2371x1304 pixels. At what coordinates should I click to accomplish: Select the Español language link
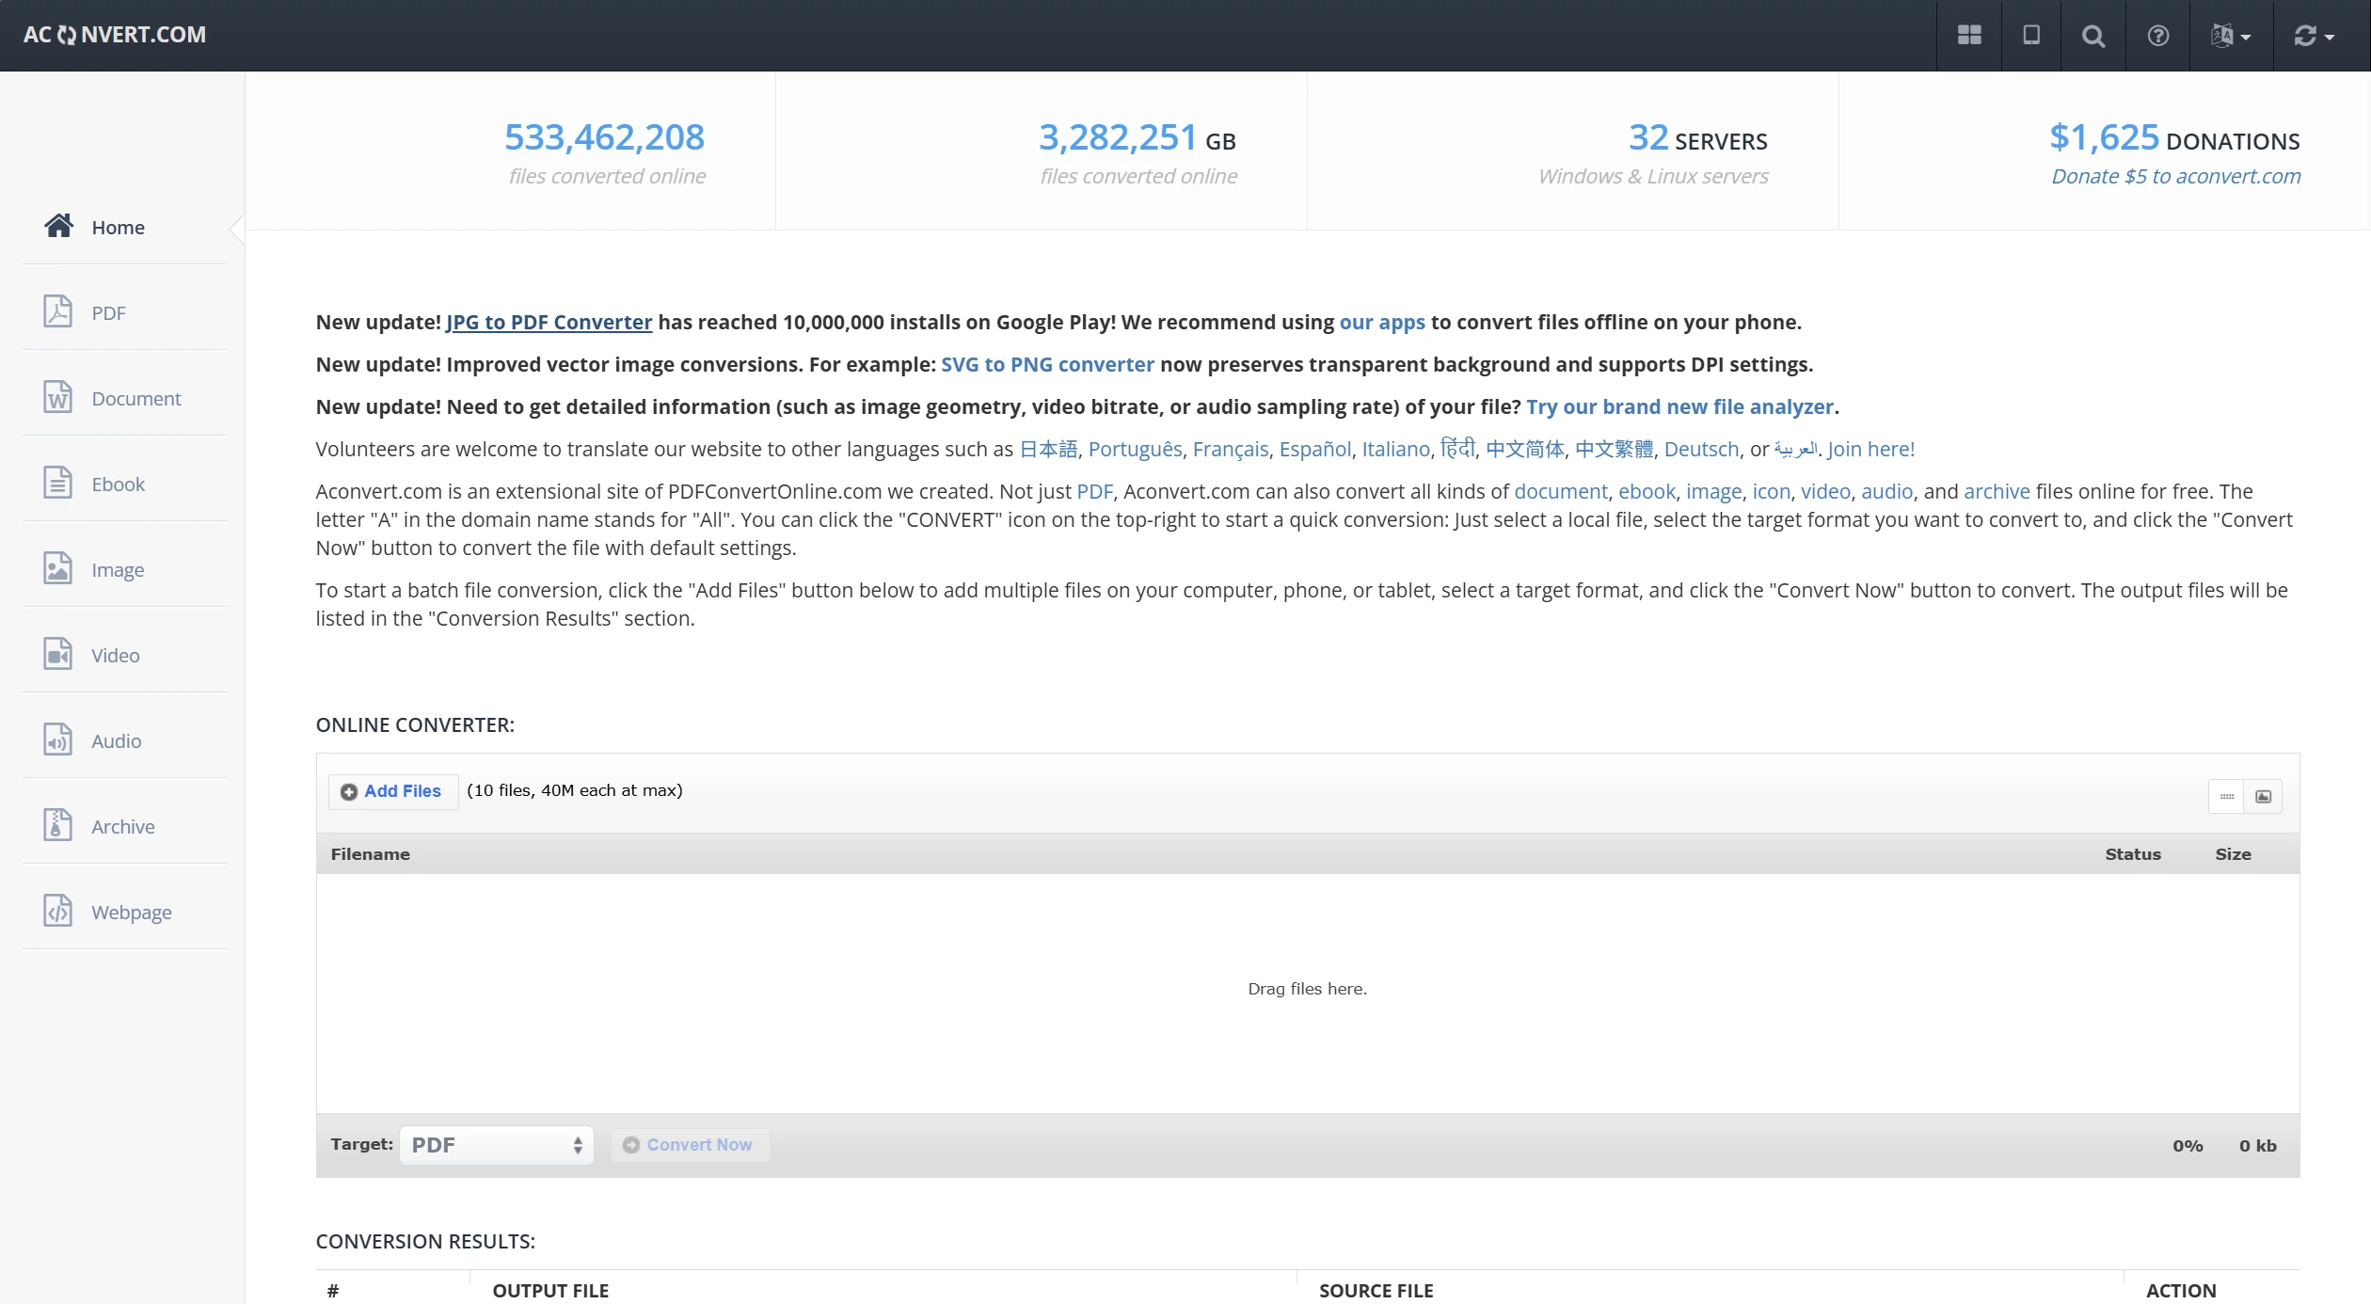[1315, 450]
